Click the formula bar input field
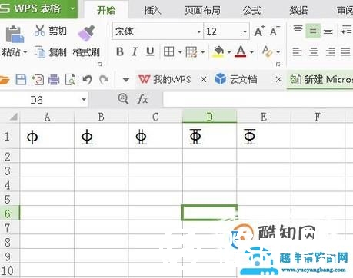 258,100
